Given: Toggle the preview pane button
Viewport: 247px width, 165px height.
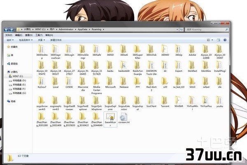Looking at the screenshot, I should point(218,40).
